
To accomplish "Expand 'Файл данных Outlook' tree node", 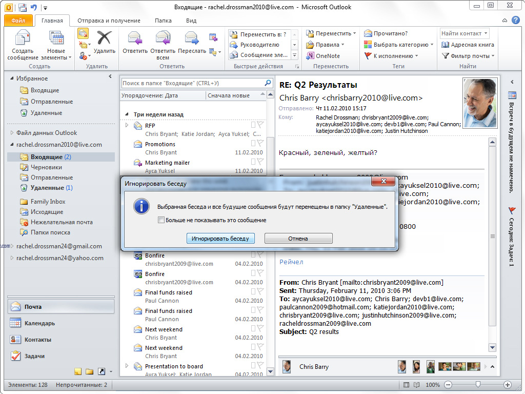I will [12, 133].
